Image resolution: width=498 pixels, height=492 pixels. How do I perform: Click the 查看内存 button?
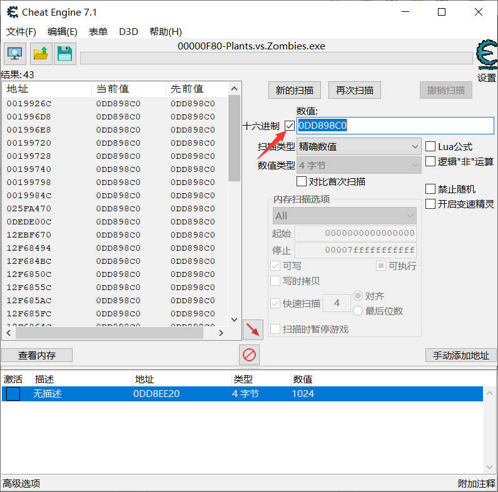click(x=37, y=355)
